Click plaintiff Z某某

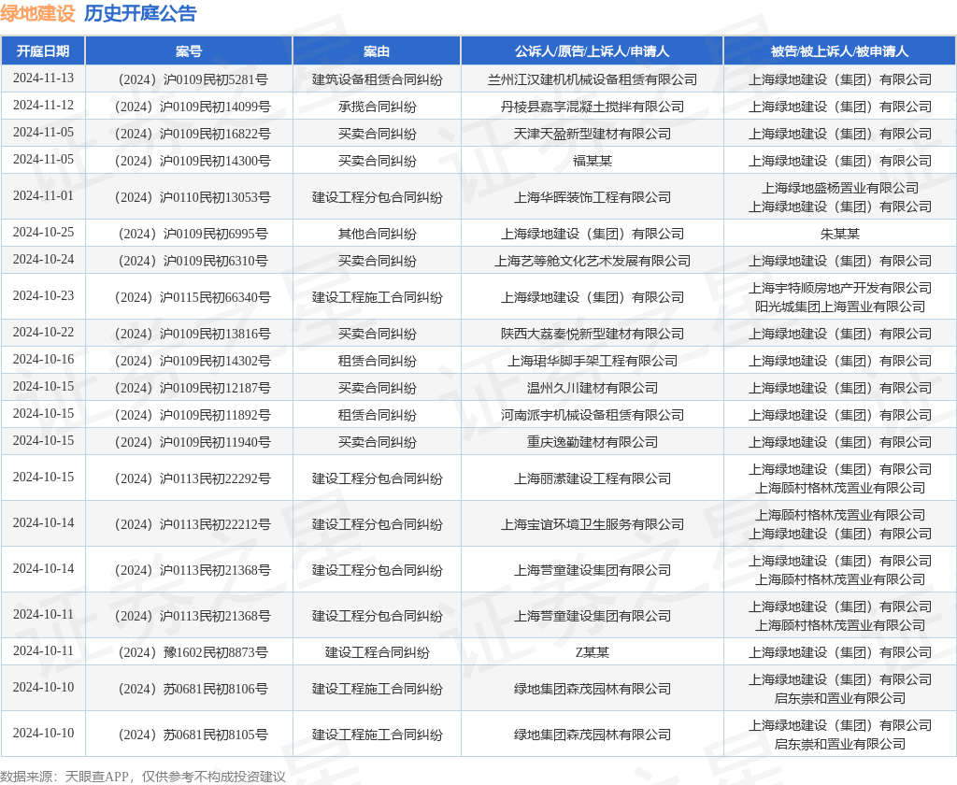592,652
